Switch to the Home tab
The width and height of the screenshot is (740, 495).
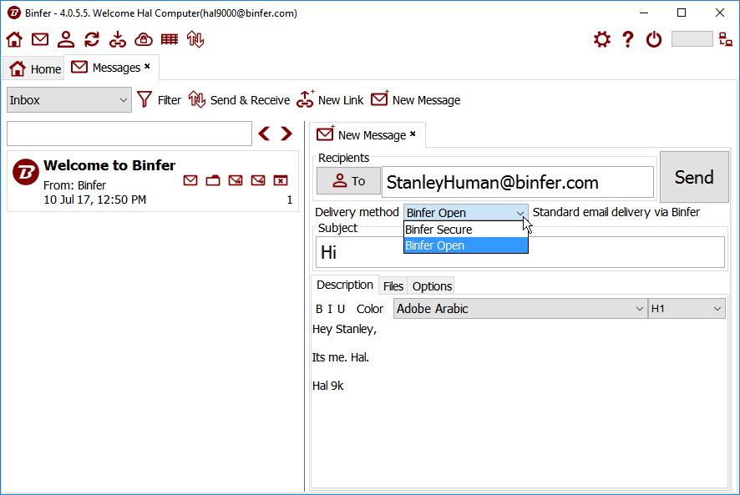[x=35, y=68]
